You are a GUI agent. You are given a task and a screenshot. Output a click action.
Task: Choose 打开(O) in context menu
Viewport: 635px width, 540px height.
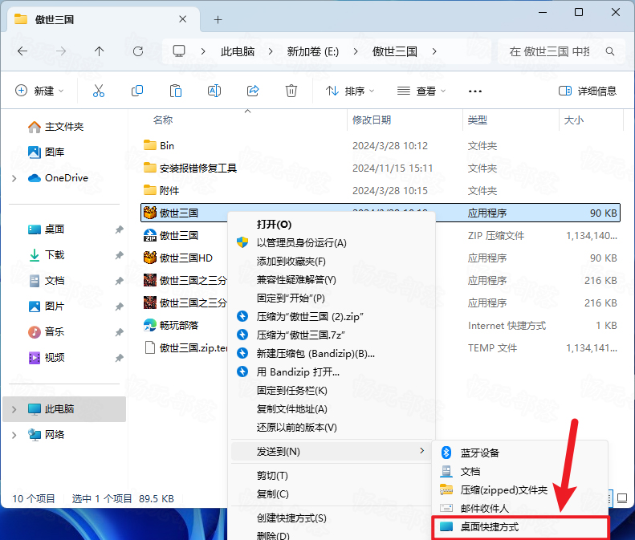coord(332,224)
